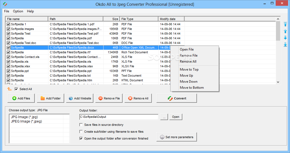The height and width of the screenshot is (153, 290).
Task: Enable Save files in source directory
Action: tap(81, 125)
